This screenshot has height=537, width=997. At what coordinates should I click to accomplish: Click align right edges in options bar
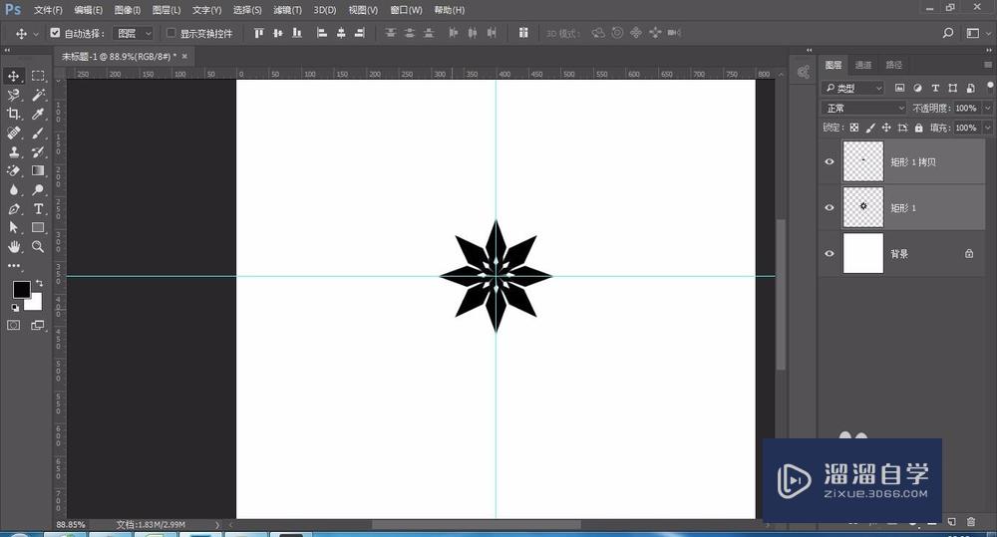[x=360, y=33]
